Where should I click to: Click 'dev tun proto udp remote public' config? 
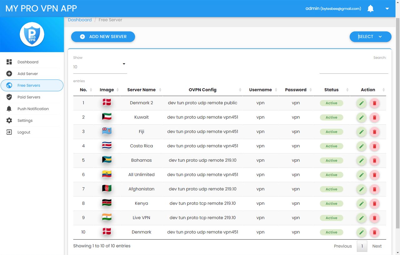click(202, 103)
